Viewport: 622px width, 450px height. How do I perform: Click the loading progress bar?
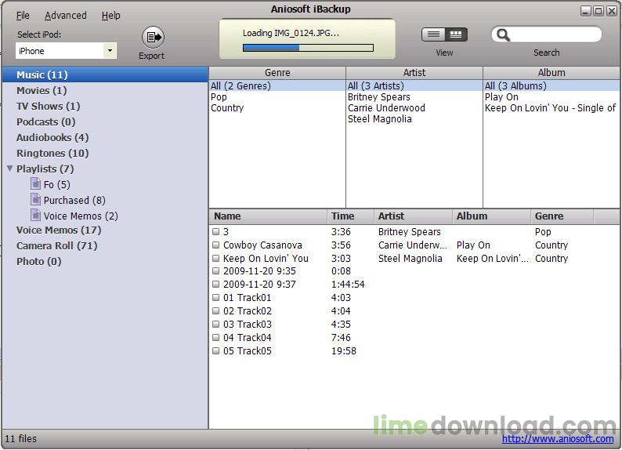(308, 48)
